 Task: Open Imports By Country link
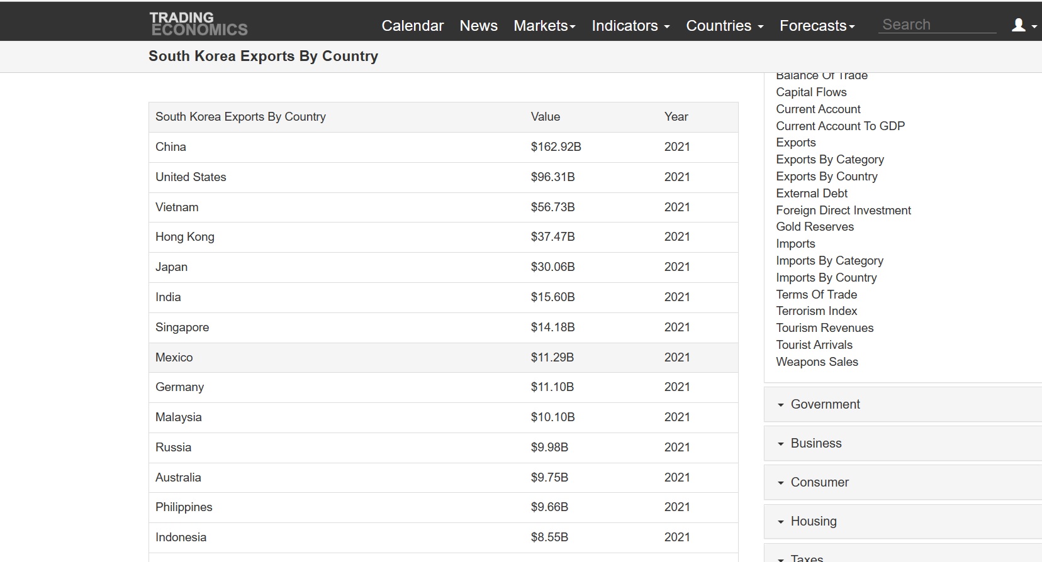[x=826, y=278]
